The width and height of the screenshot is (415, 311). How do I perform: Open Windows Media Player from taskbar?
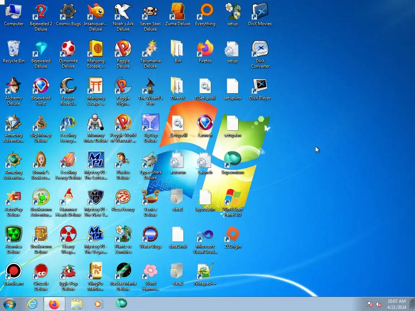98,304
